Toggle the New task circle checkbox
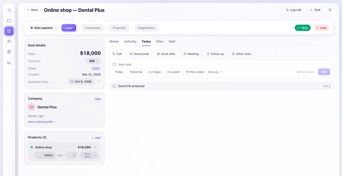342x176 pixels. (114, 64)
